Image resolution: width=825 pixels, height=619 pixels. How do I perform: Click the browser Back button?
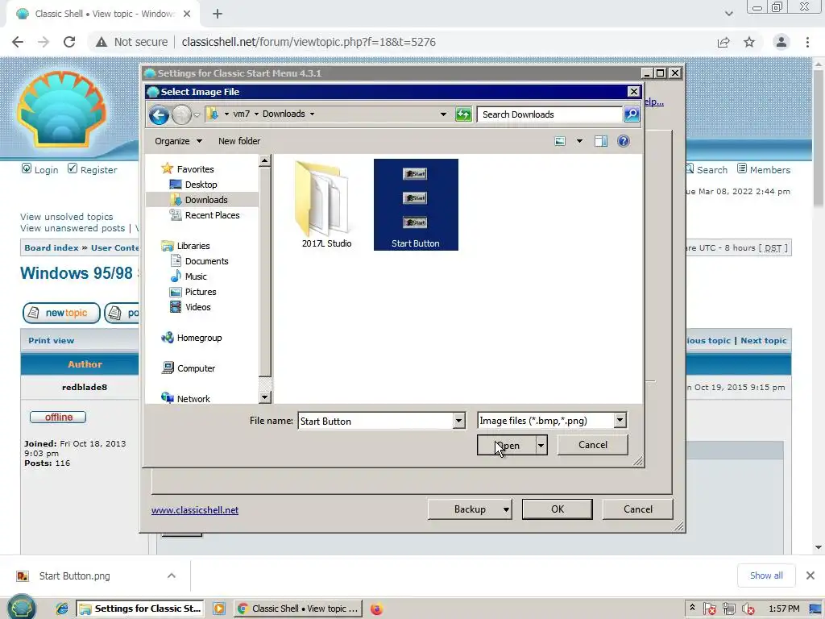[18, 42]
